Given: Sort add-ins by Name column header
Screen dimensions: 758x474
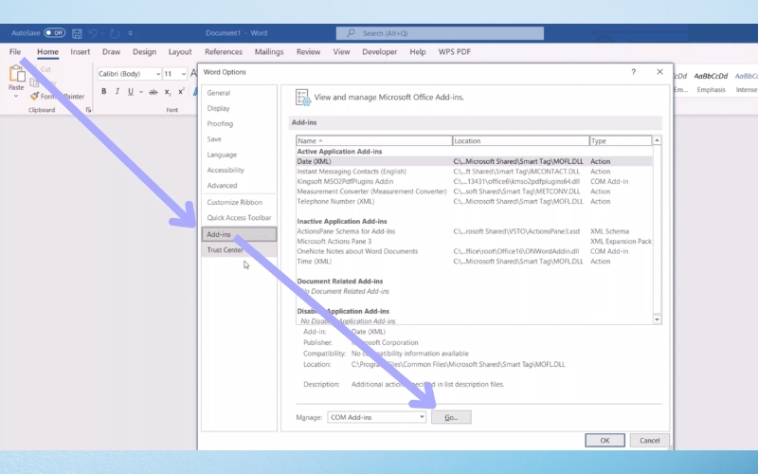Looking at the screenshot, I should (373, 140).
